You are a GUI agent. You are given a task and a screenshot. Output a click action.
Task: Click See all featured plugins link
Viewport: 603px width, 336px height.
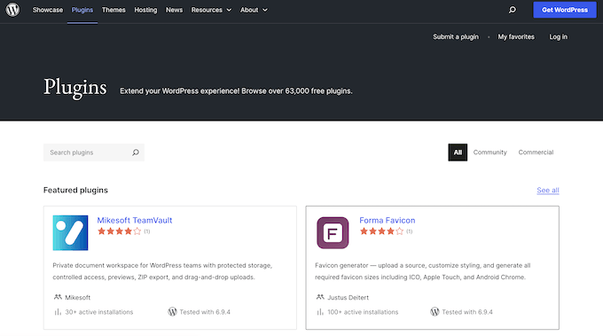point(548,191)
